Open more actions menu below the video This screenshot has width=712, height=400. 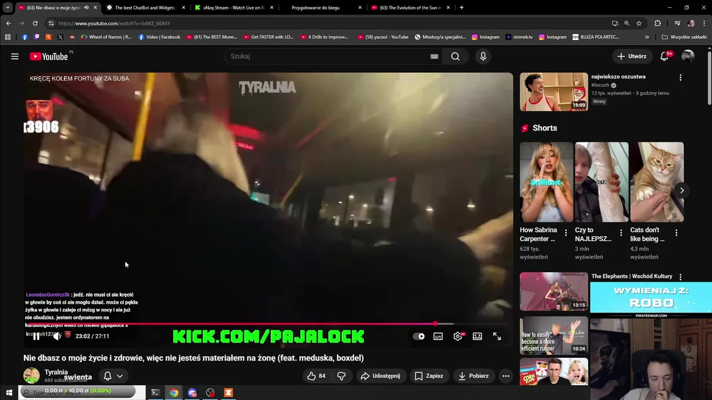[506, 376]
